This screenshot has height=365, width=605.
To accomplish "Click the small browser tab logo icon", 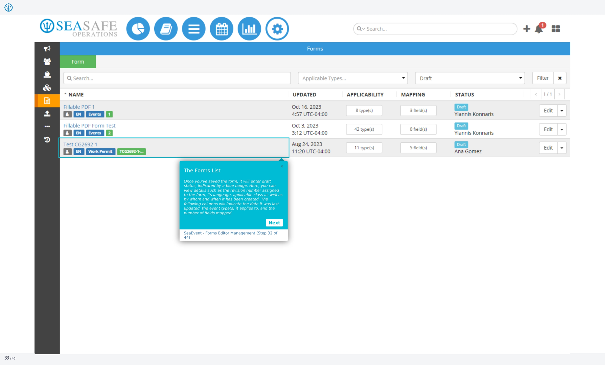I will coord(8,7).
